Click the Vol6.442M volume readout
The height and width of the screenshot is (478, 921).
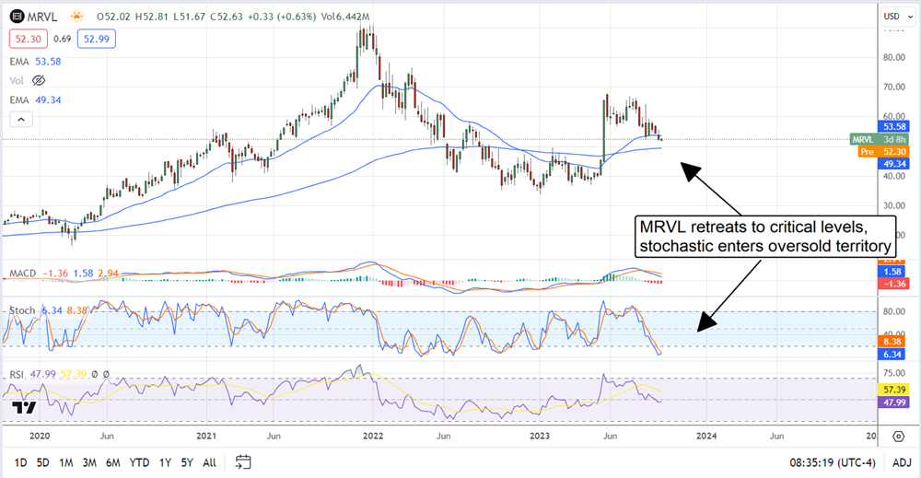click(x=344, y=17)
